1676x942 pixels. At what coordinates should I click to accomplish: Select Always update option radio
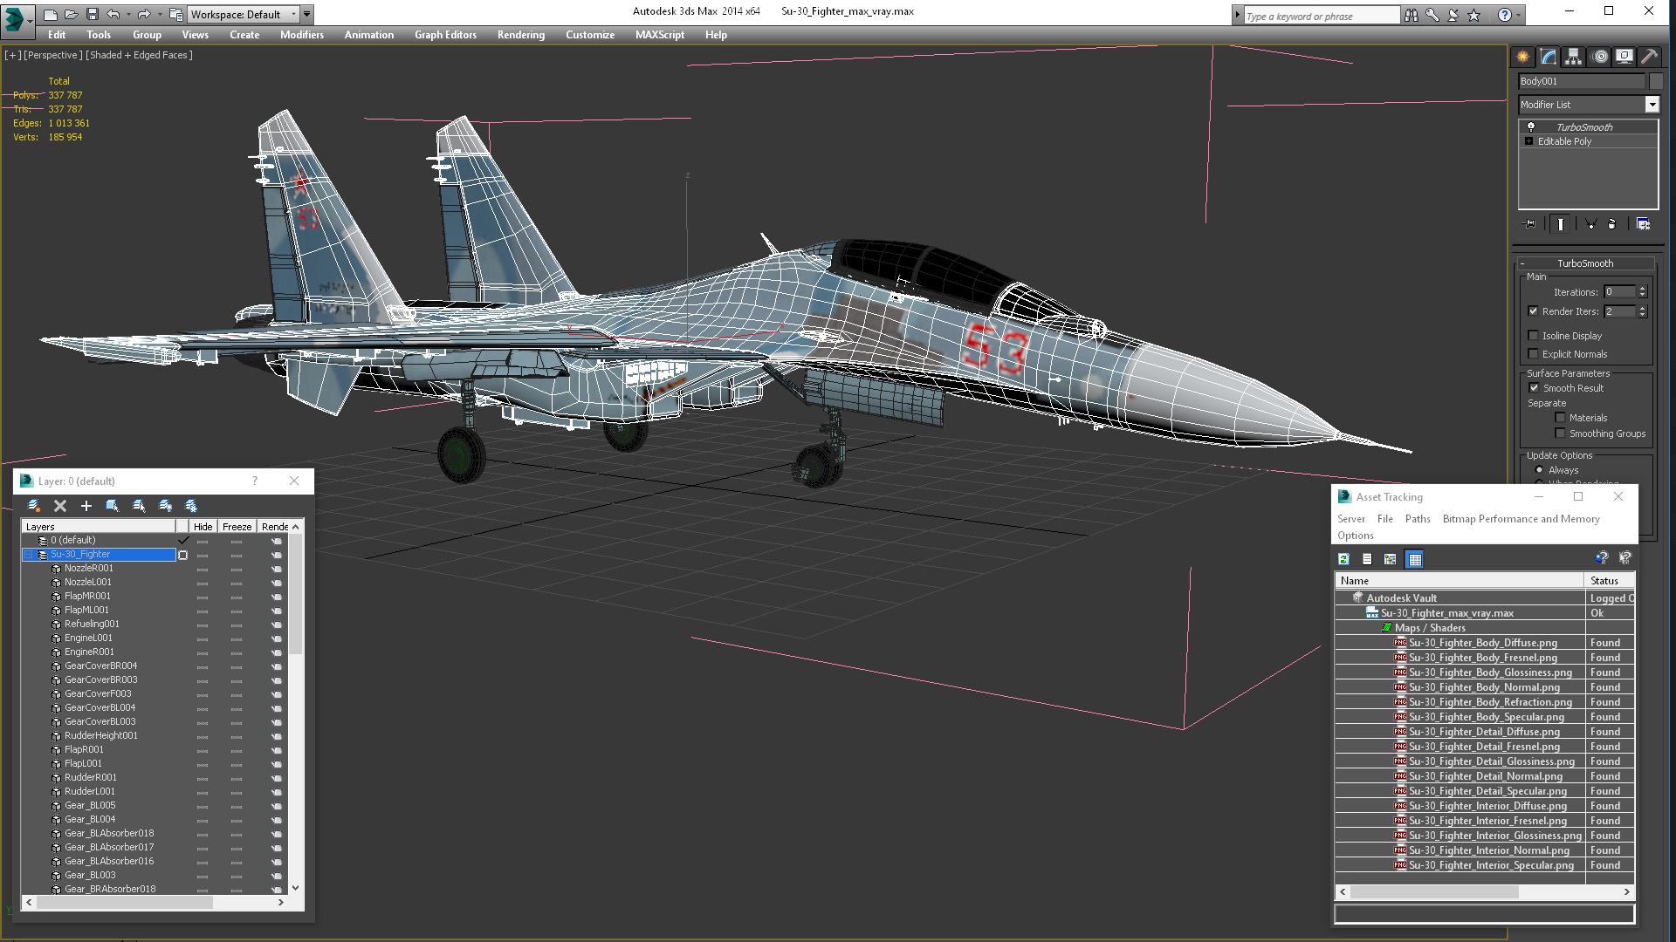(x=1539, y=470)
